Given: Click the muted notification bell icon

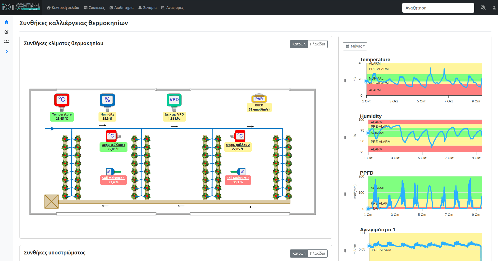Looking at the screenshot, I should pos(483,8).
